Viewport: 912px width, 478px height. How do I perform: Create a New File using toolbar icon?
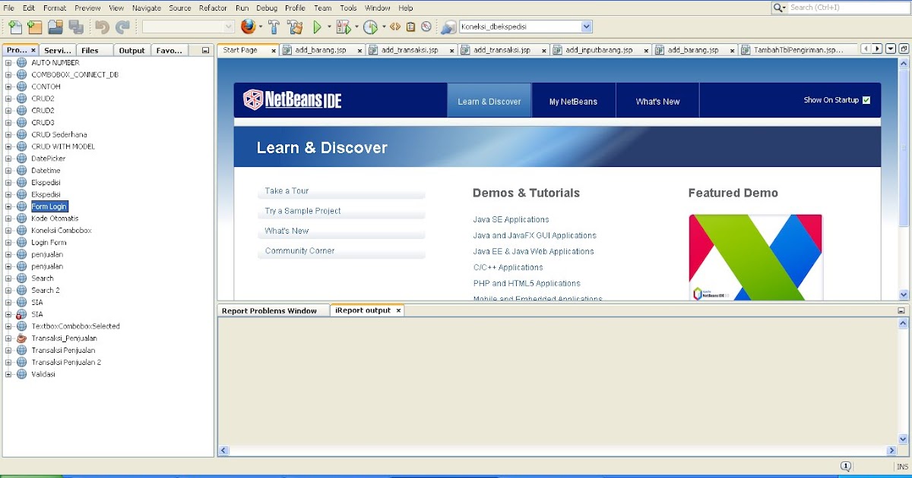pos(14,27)
